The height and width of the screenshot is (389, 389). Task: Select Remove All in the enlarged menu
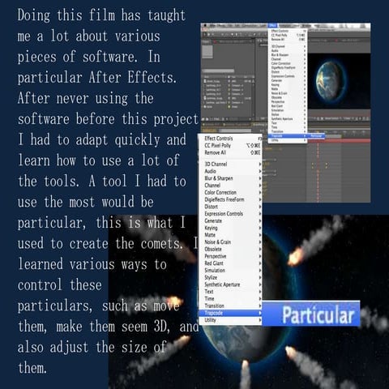coord(230,152)
